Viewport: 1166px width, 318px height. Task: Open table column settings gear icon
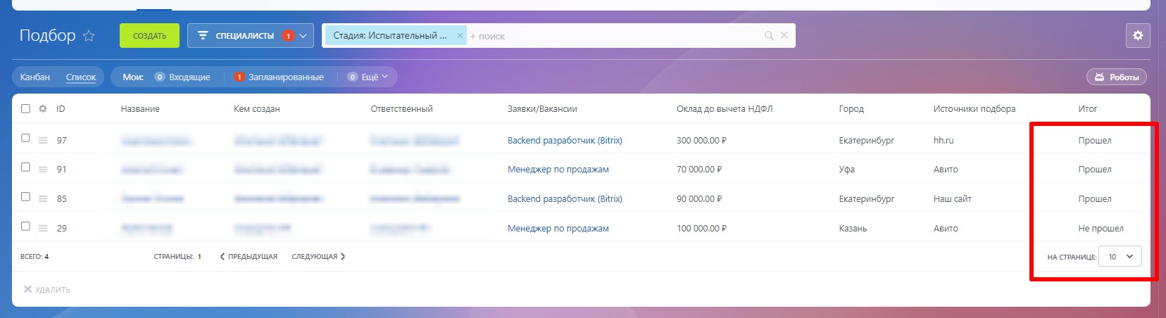[x=43, y=109]
